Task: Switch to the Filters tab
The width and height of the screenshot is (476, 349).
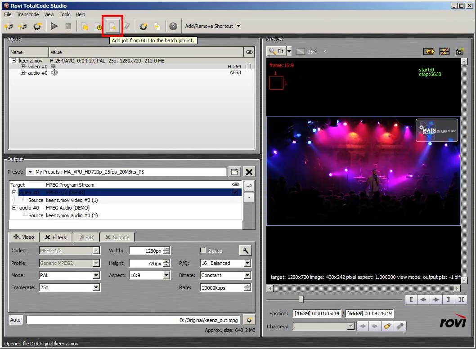Action: [x=55, y=237]
